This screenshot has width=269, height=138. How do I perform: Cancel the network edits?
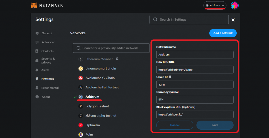coord(175,125)
